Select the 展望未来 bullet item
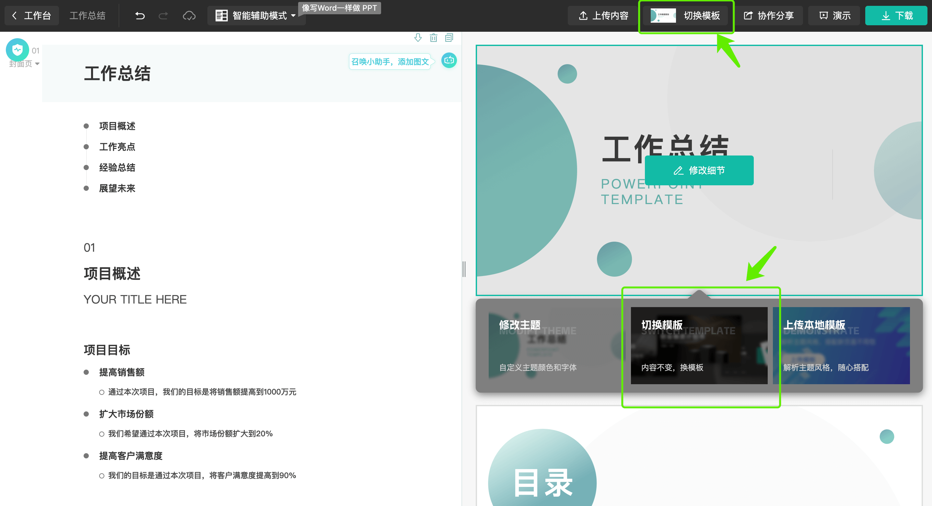 coord(117,188)
